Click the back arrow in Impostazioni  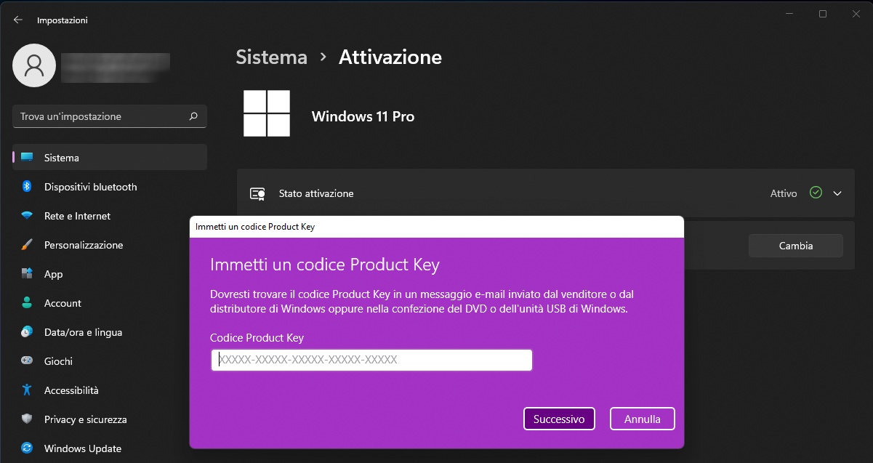click(18, 20)
